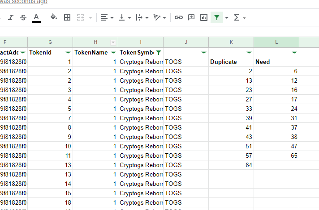Select column G header

tap(50, 42)
